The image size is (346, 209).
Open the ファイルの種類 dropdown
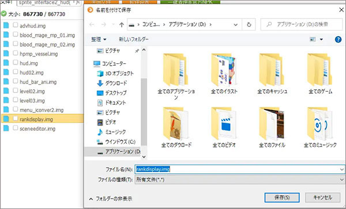[341, 180]
